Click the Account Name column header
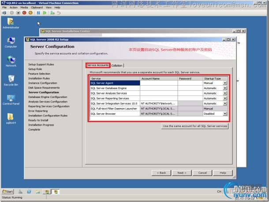Screen dimensions: 269x202 (159, 79)
